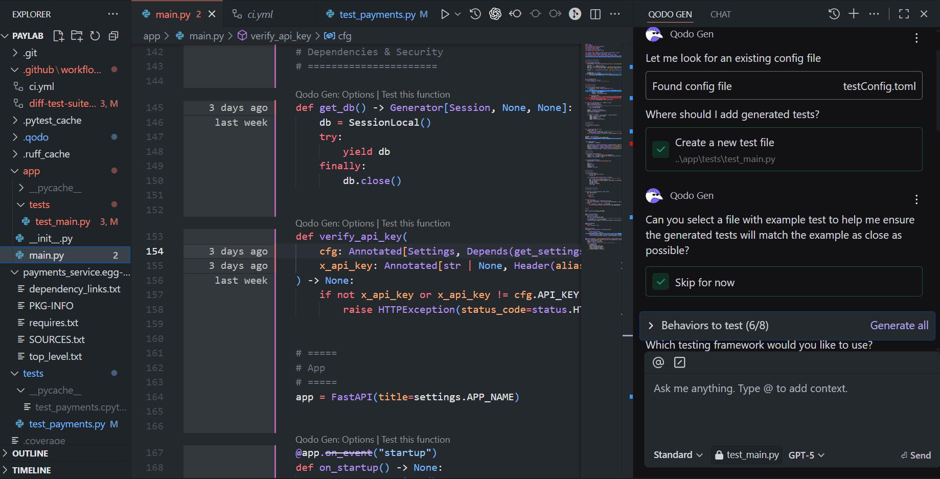Open the editor timeline history icon
The height and width of the screenshot is (479, 940).
[x=475, y=14]
